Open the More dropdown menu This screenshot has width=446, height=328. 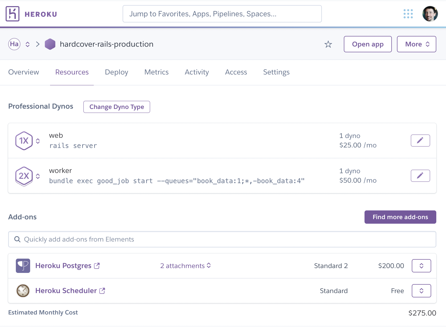click(x=416, y=44)
